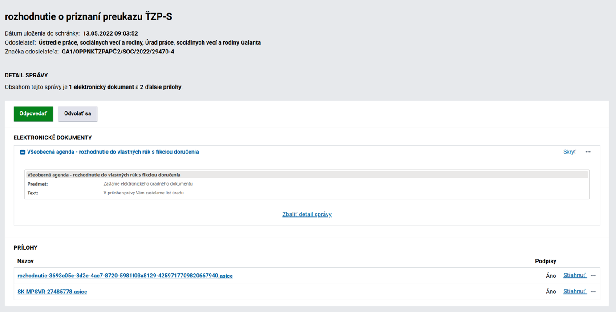
Task: Open three-dot menu for the rozhodnutie attachment
Action: click(x=593, y=276)
